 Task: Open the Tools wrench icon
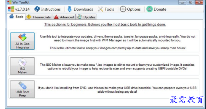101,9
